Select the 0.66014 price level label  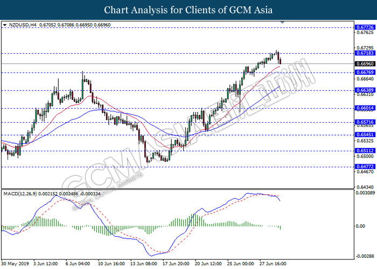coord(365,108)
